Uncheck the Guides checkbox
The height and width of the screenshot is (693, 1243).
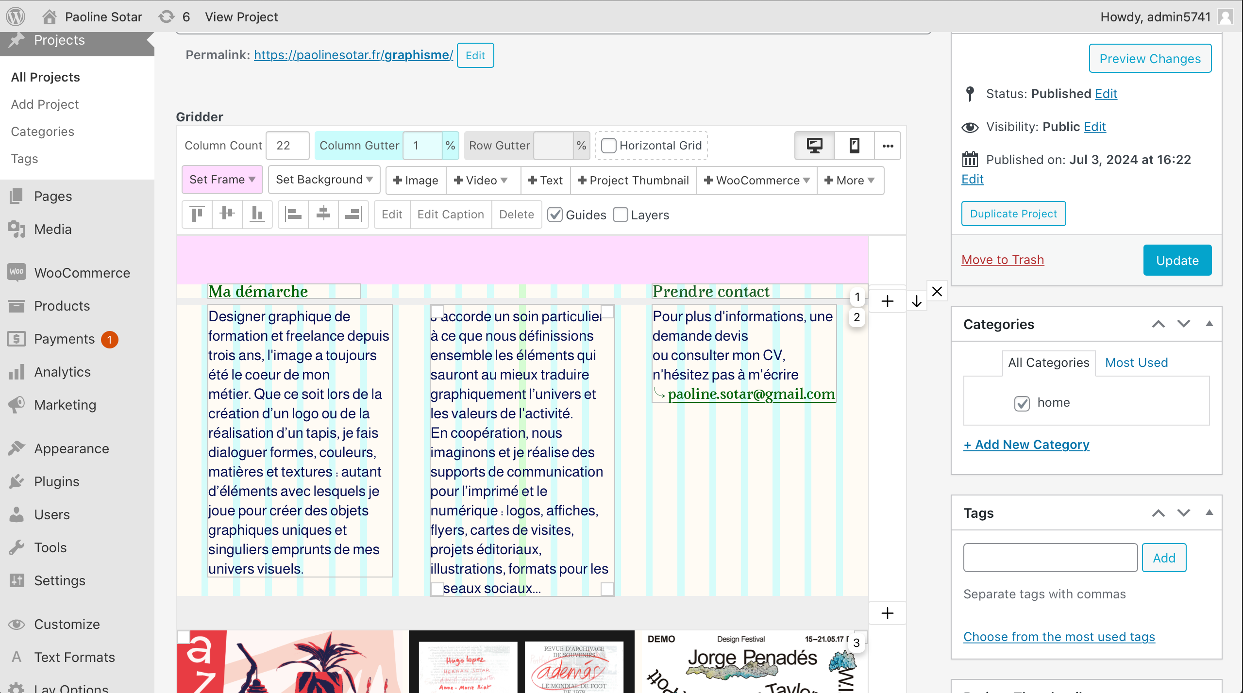(555, 214)
